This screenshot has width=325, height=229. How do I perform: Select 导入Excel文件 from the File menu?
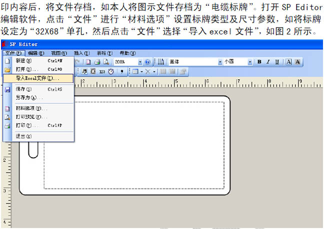37,78
